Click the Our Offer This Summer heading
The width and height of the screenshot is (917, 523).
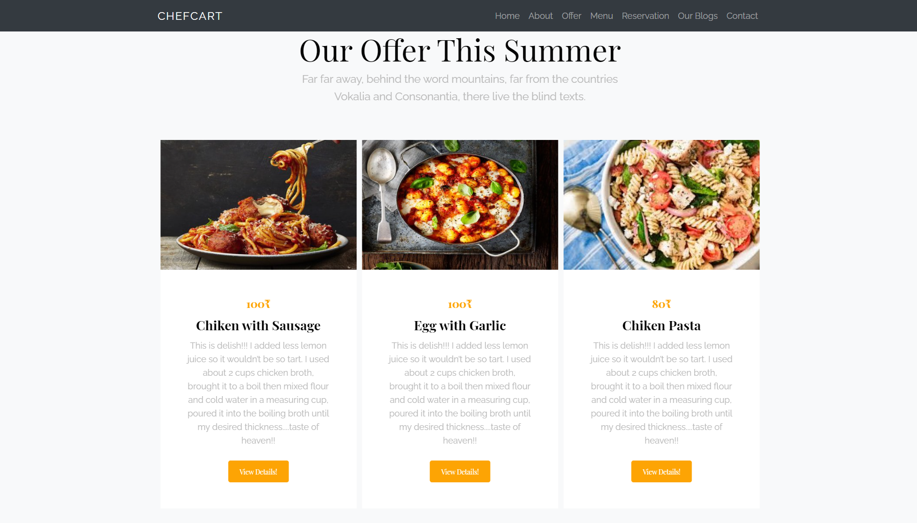tap(460, 50)
